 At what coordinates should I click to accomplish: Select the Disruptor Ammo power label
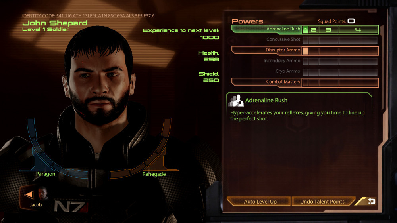tap(283, 50)
